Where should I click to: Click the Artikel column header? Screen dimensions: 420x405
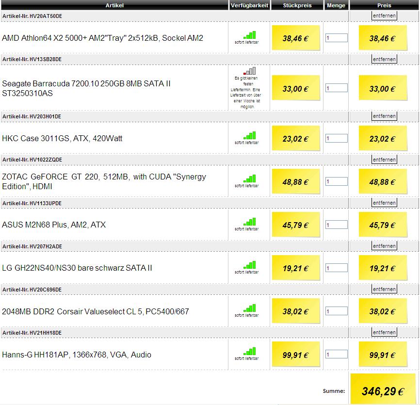(x=114, y=5)
